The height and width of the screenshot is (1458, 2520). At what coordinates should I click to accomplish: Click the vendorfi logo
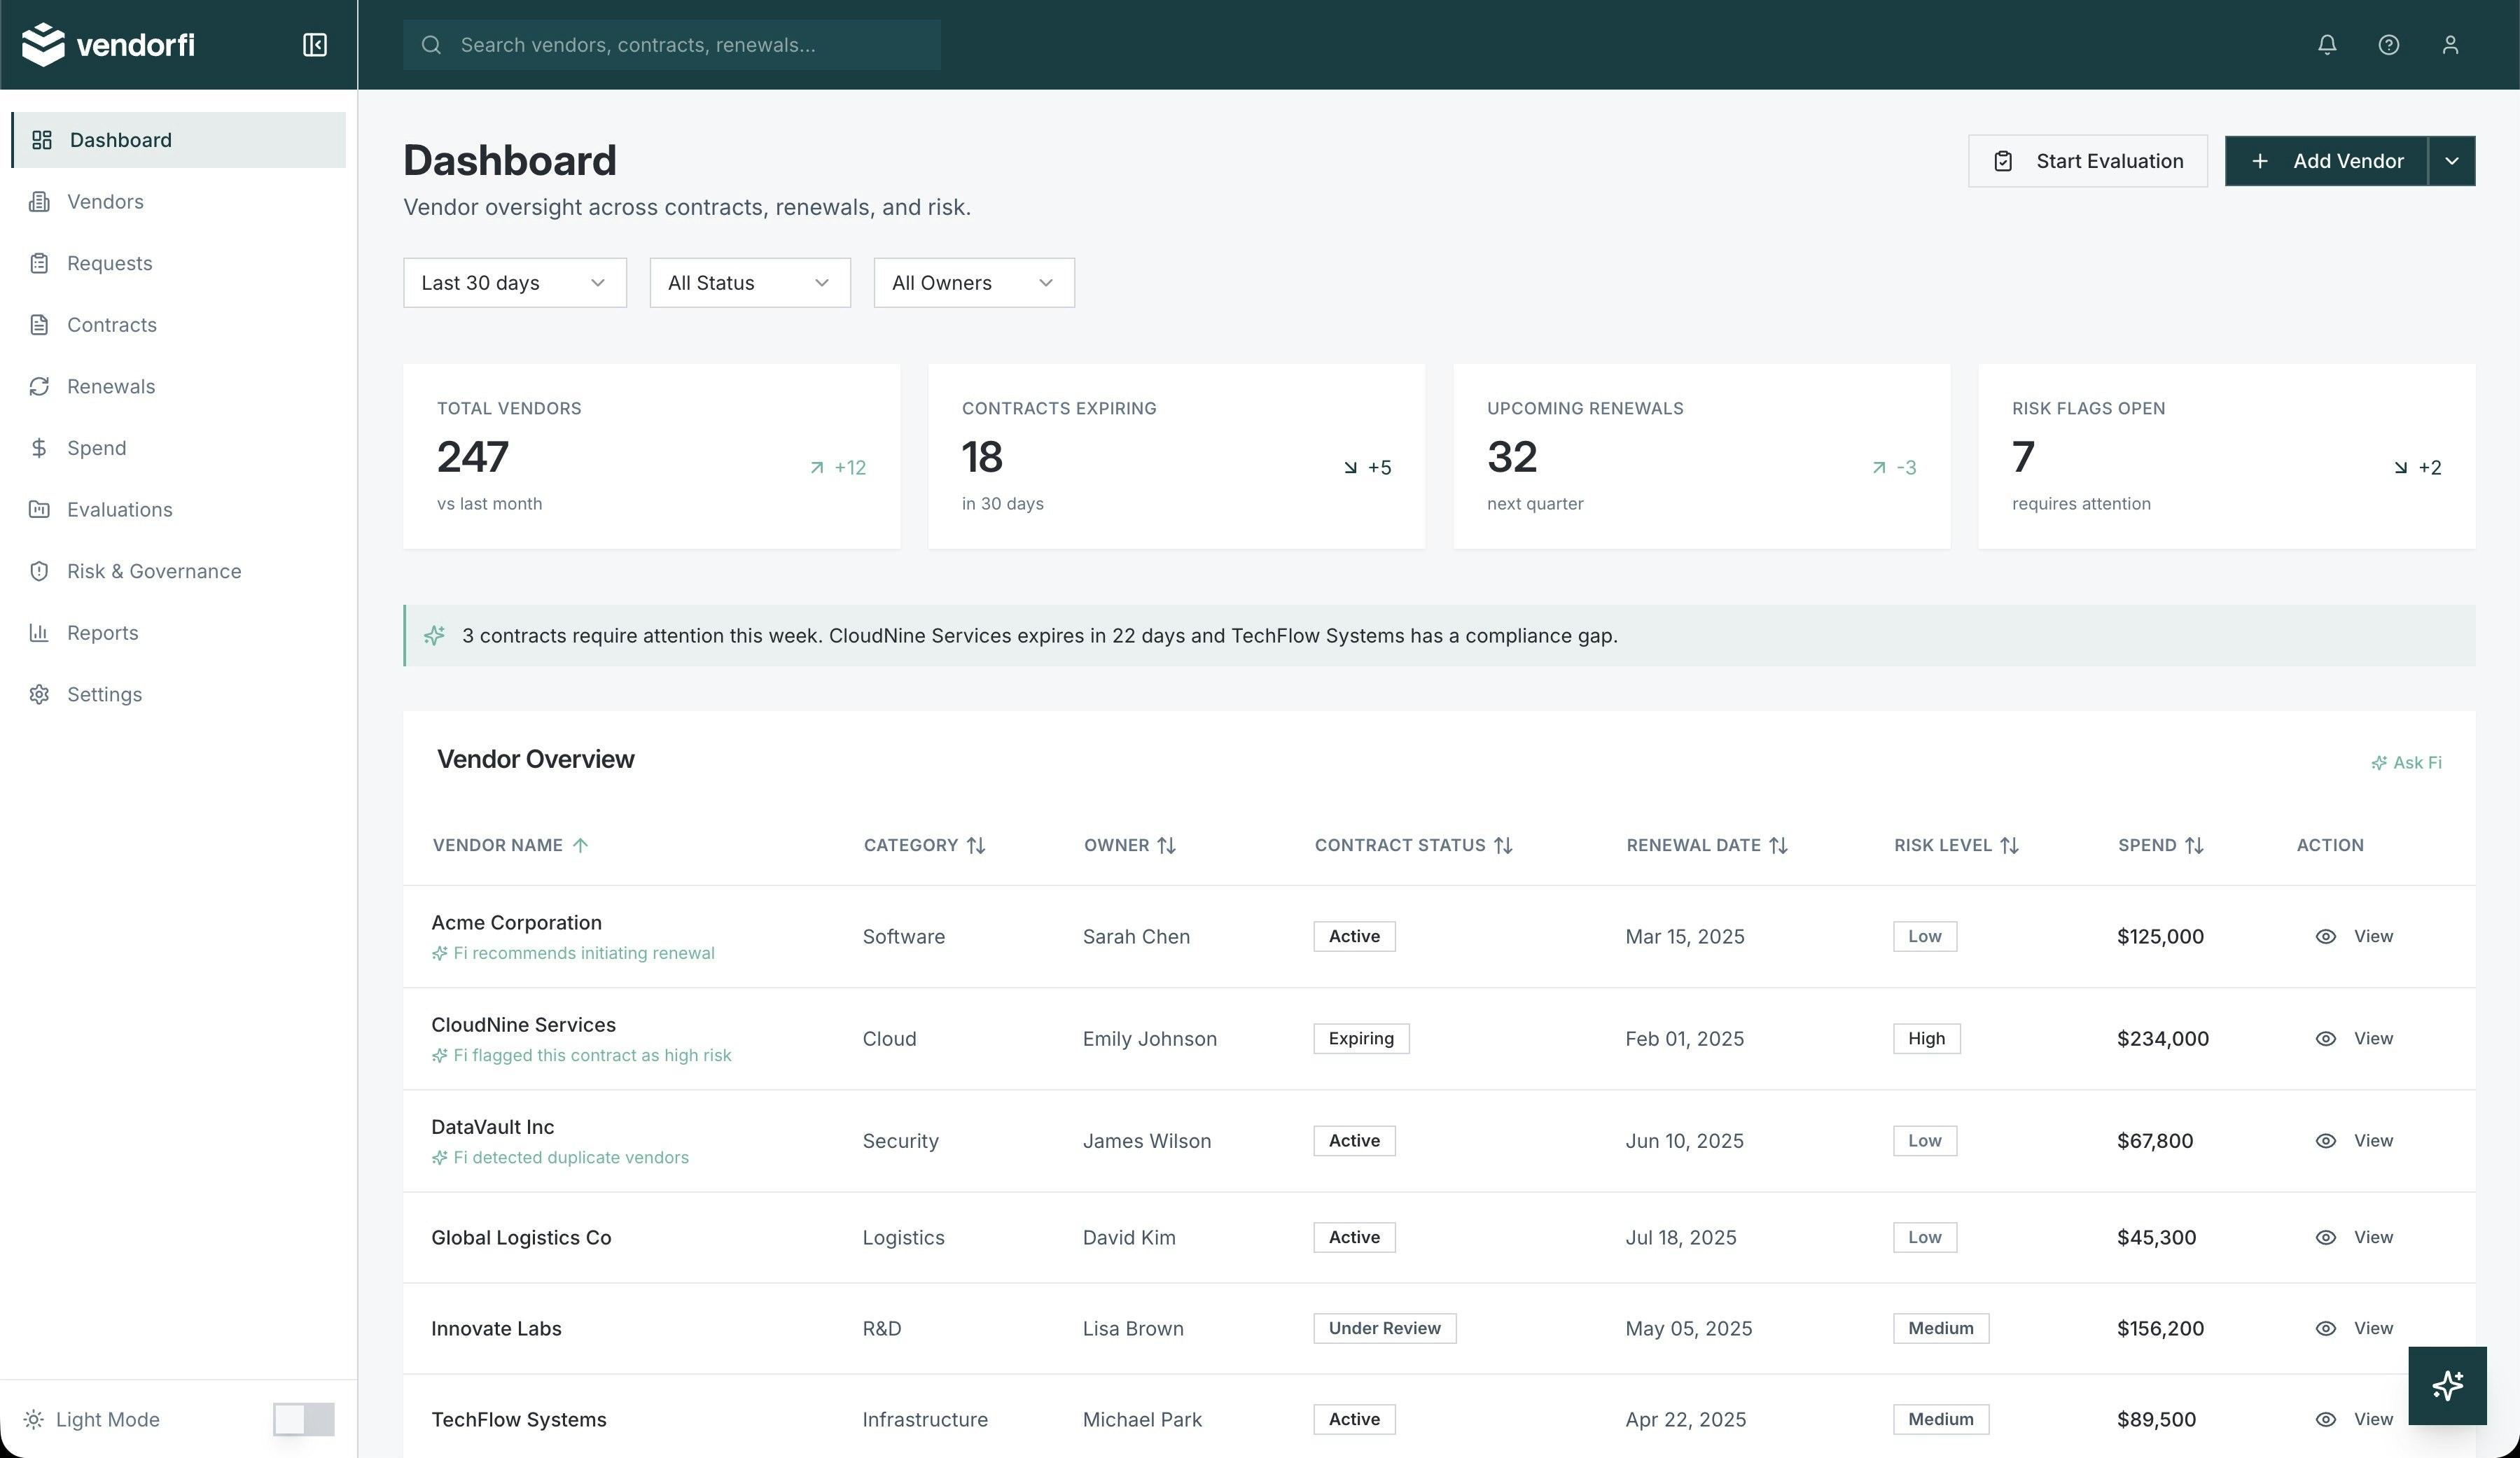[108, 45]
